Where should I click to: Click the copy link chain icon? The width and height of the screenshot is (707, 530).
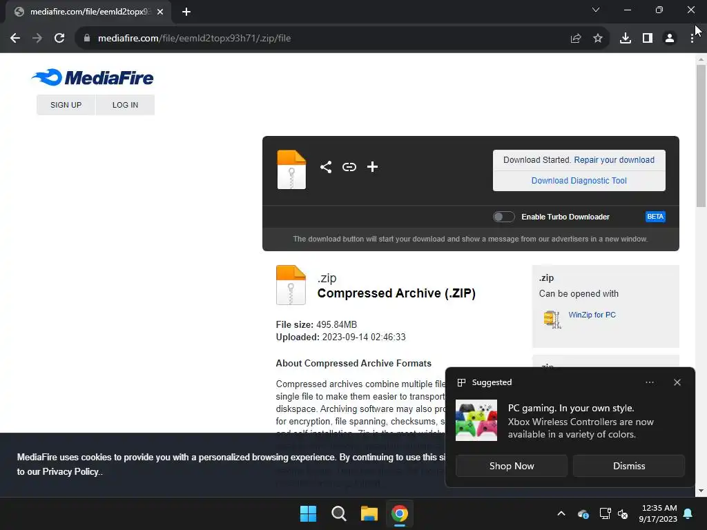tap(349, 167)
